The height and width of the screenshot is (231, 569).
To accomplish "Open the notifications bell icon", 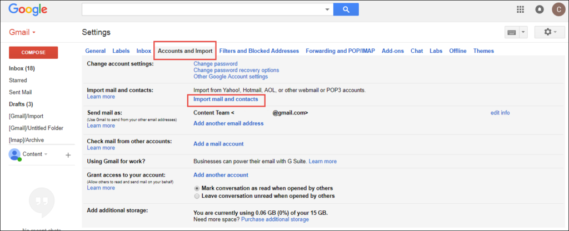I will [540, 9].
